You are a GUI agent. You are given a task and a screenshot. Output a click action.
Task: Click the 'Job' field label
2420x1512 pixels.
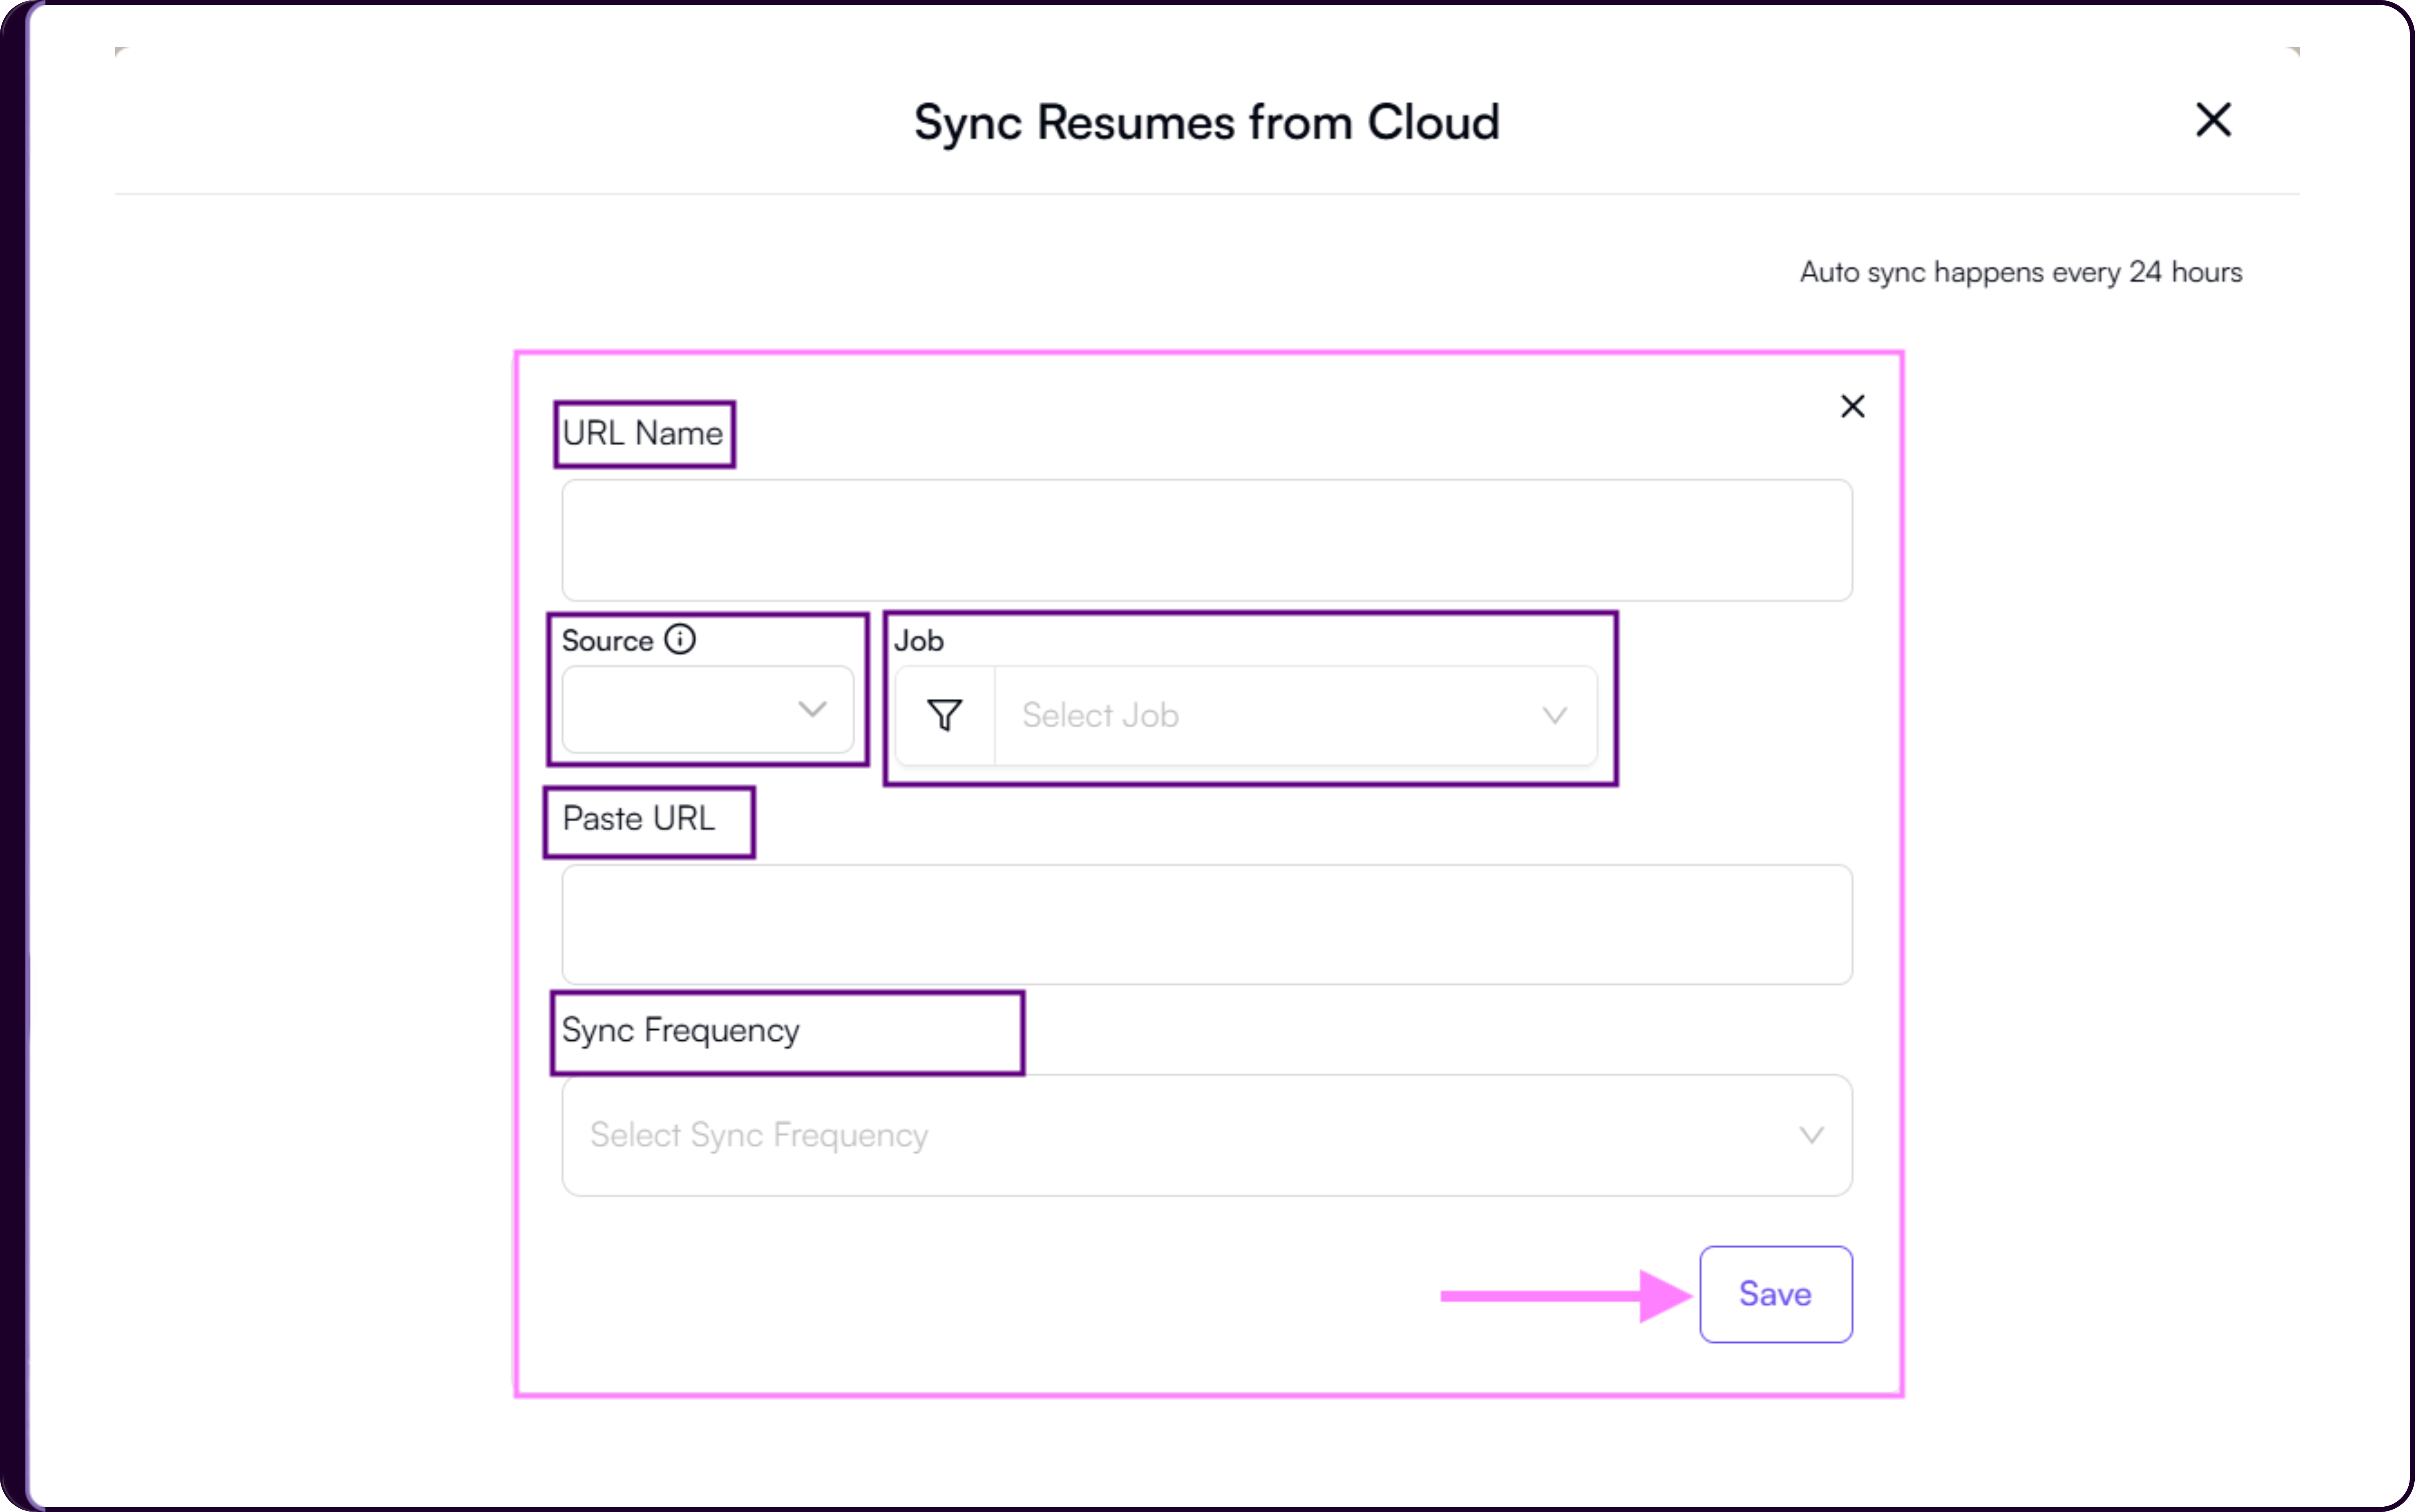(x=919, y=641)
